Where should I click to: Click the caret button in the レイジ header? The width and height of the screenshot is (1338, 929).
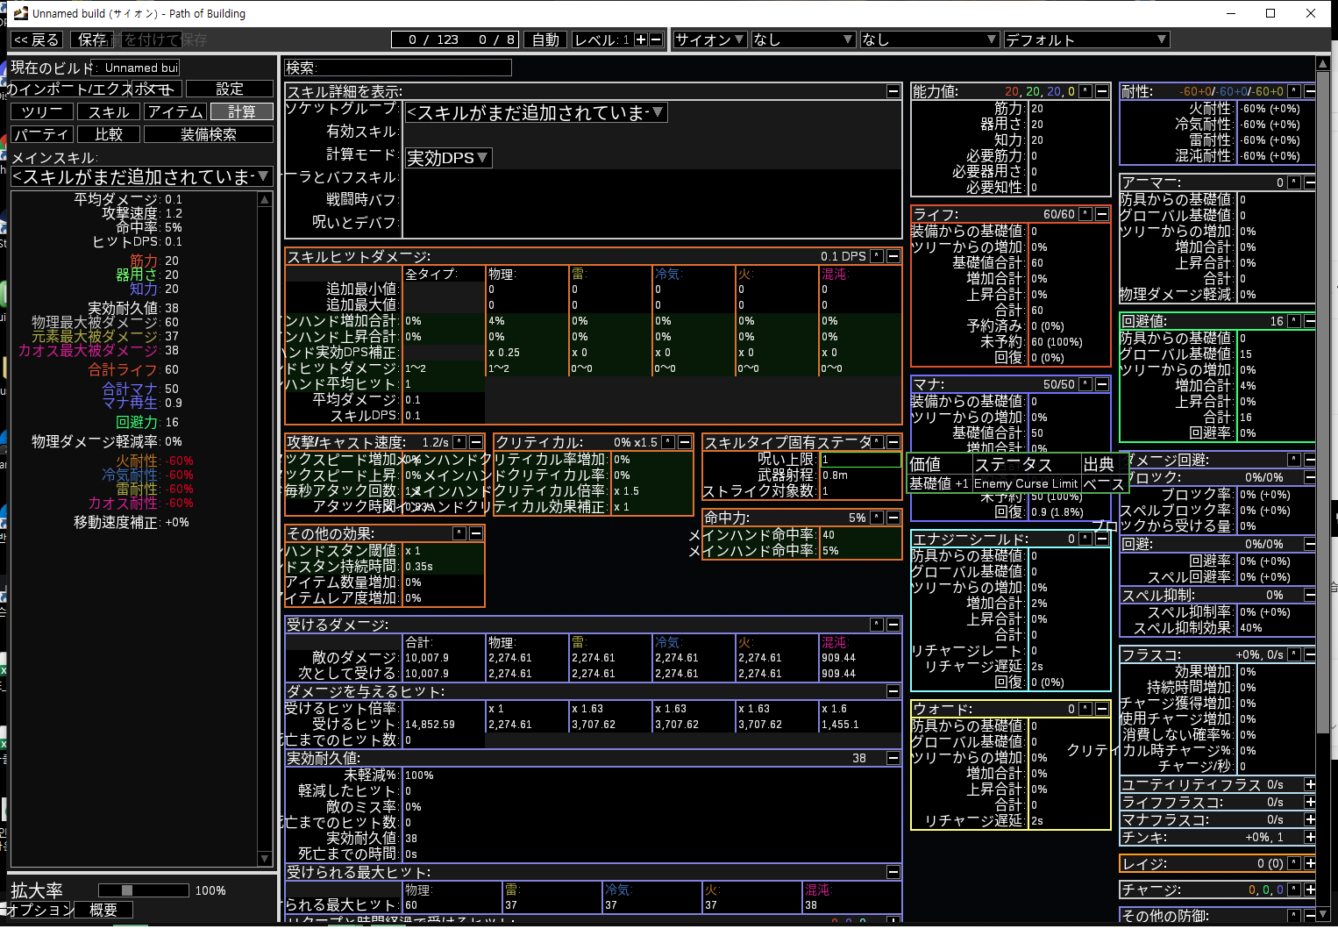pyautogui.click(x=1295, y=863)
